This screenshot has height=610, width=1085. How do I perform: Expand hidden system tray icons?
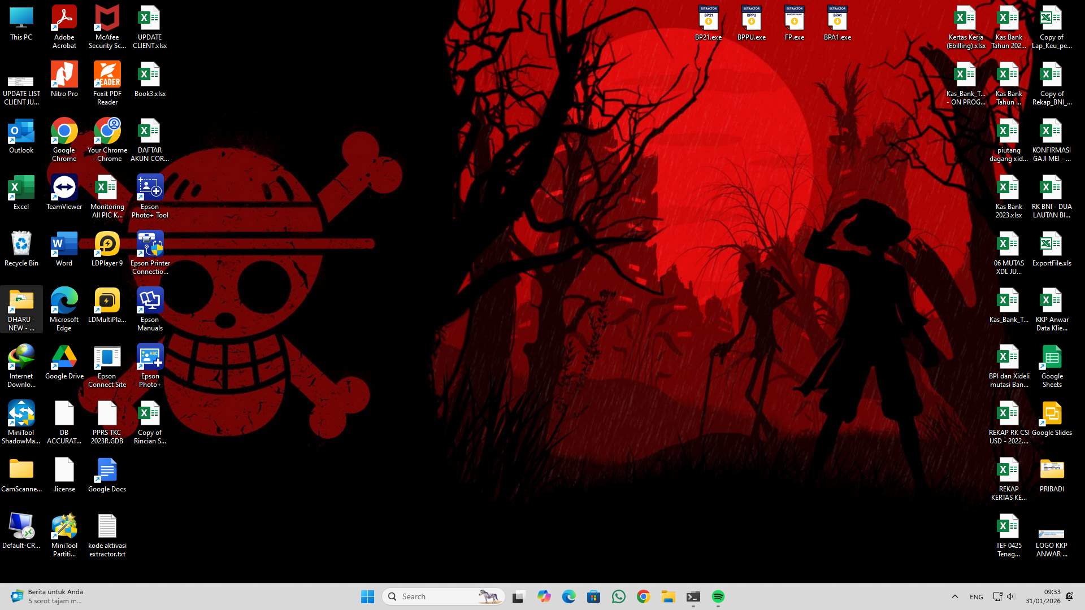click(x=955, y=596)
